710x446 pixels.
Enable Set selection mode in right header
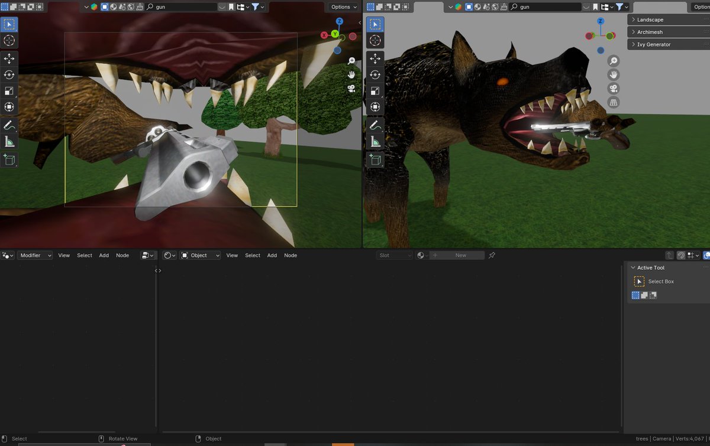370,7
